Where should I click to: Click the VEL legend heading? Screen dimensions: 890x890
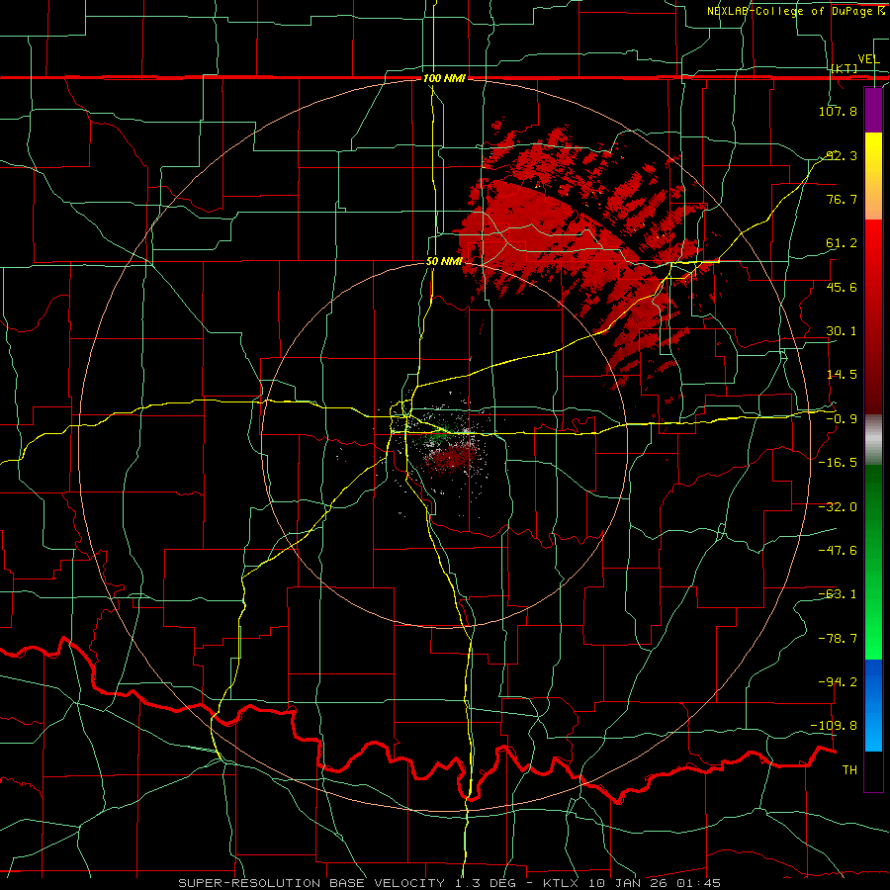(868, 59)
